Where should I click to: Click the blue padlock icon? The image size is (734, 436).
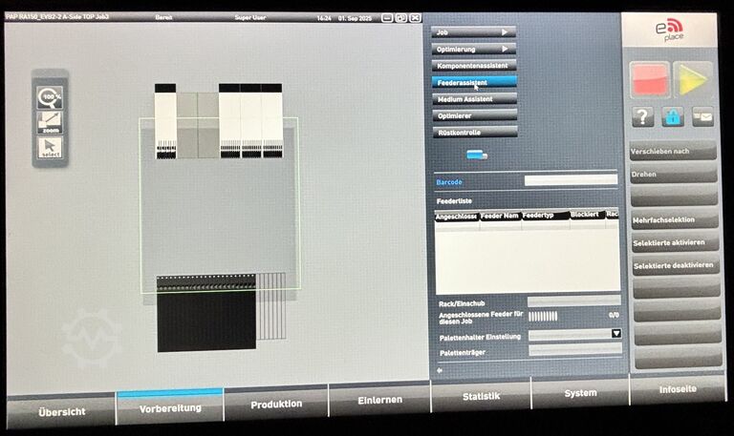point(673,116)
